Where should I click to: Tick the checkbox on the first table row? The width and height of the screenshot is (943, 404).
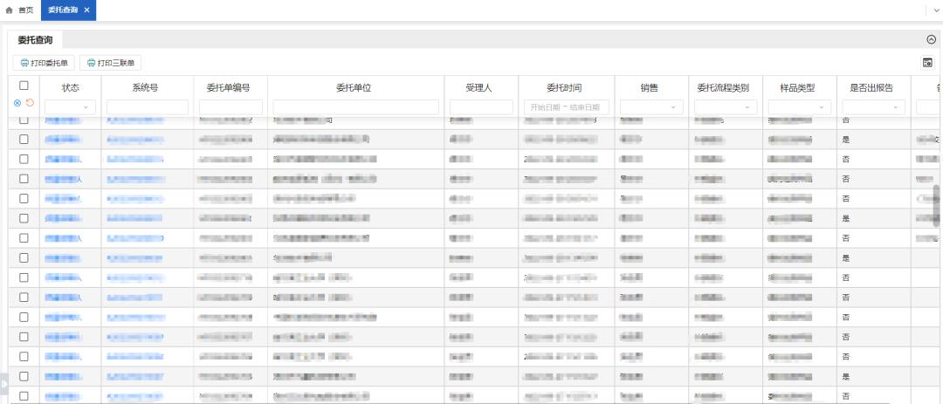[24, 120]
